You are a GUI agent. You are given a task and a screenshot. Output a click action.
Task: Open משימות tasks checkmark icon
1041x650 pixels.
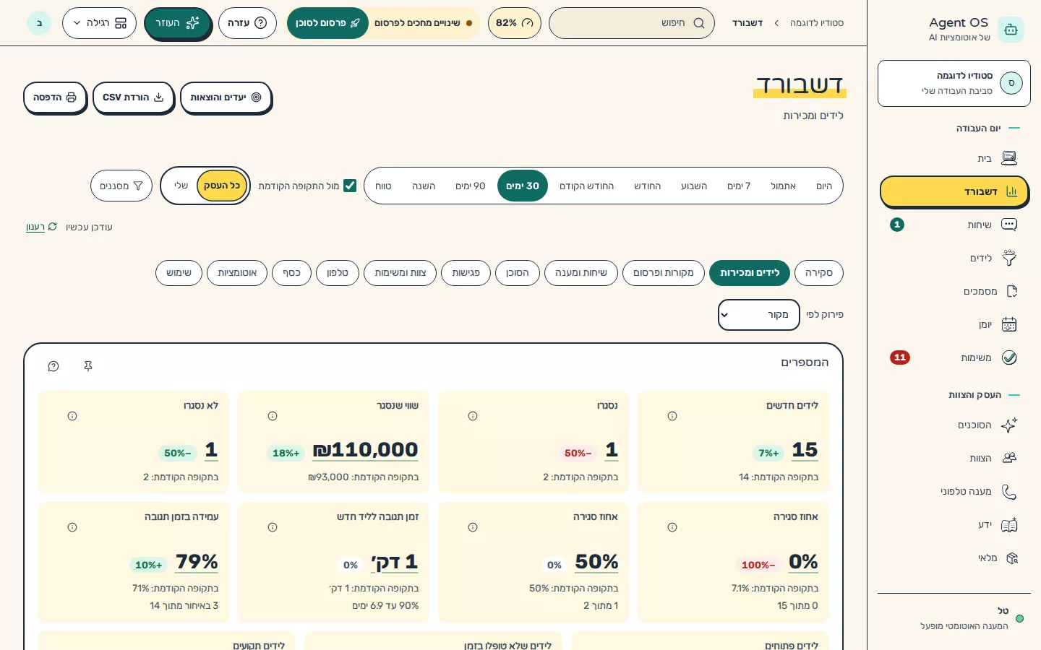click(1009, 357)
